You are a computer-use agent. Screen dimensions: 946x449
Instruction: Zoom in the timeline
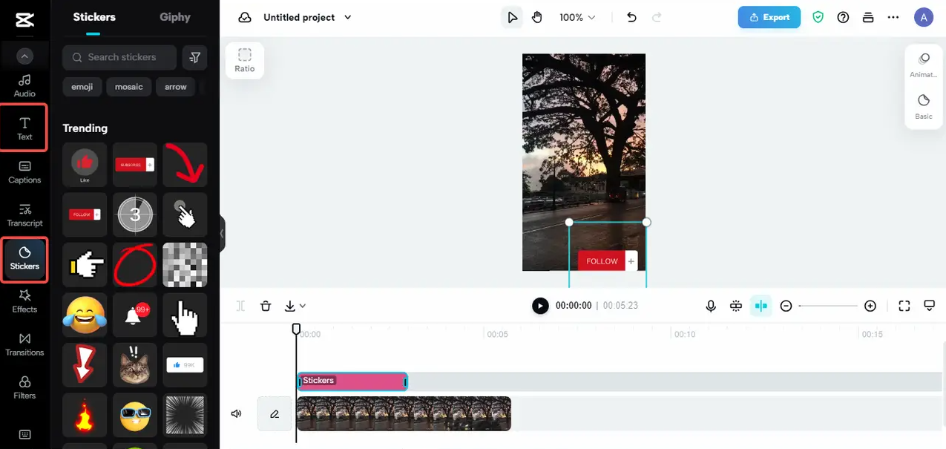coord(870,306)
